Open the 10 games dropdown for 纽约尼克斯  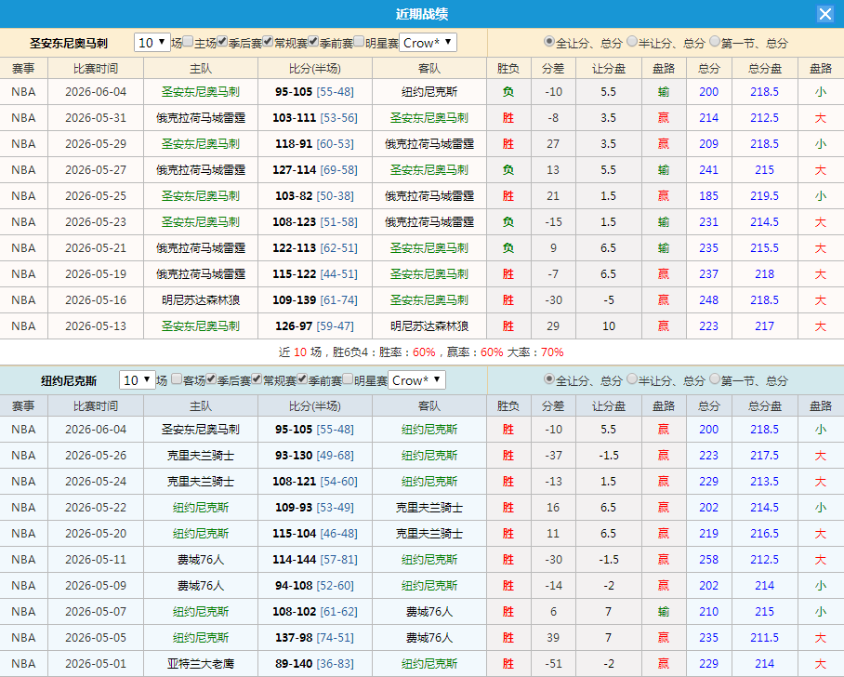[138, 380]
